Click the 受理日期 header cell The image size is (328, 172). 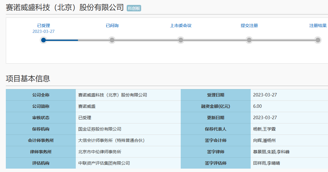point(216,95)
